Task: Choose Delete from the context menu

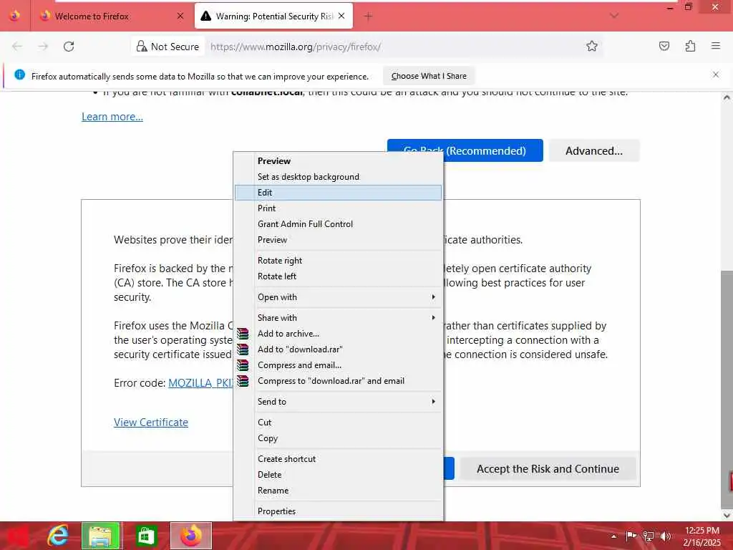Action: 338,475
